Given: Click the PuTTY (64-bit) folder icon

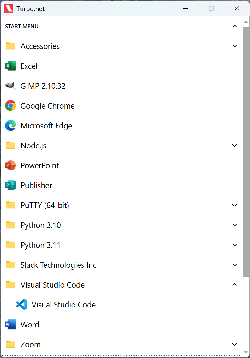Looking at the screenshot, I should pyautogui.click(x=10, y=205).
